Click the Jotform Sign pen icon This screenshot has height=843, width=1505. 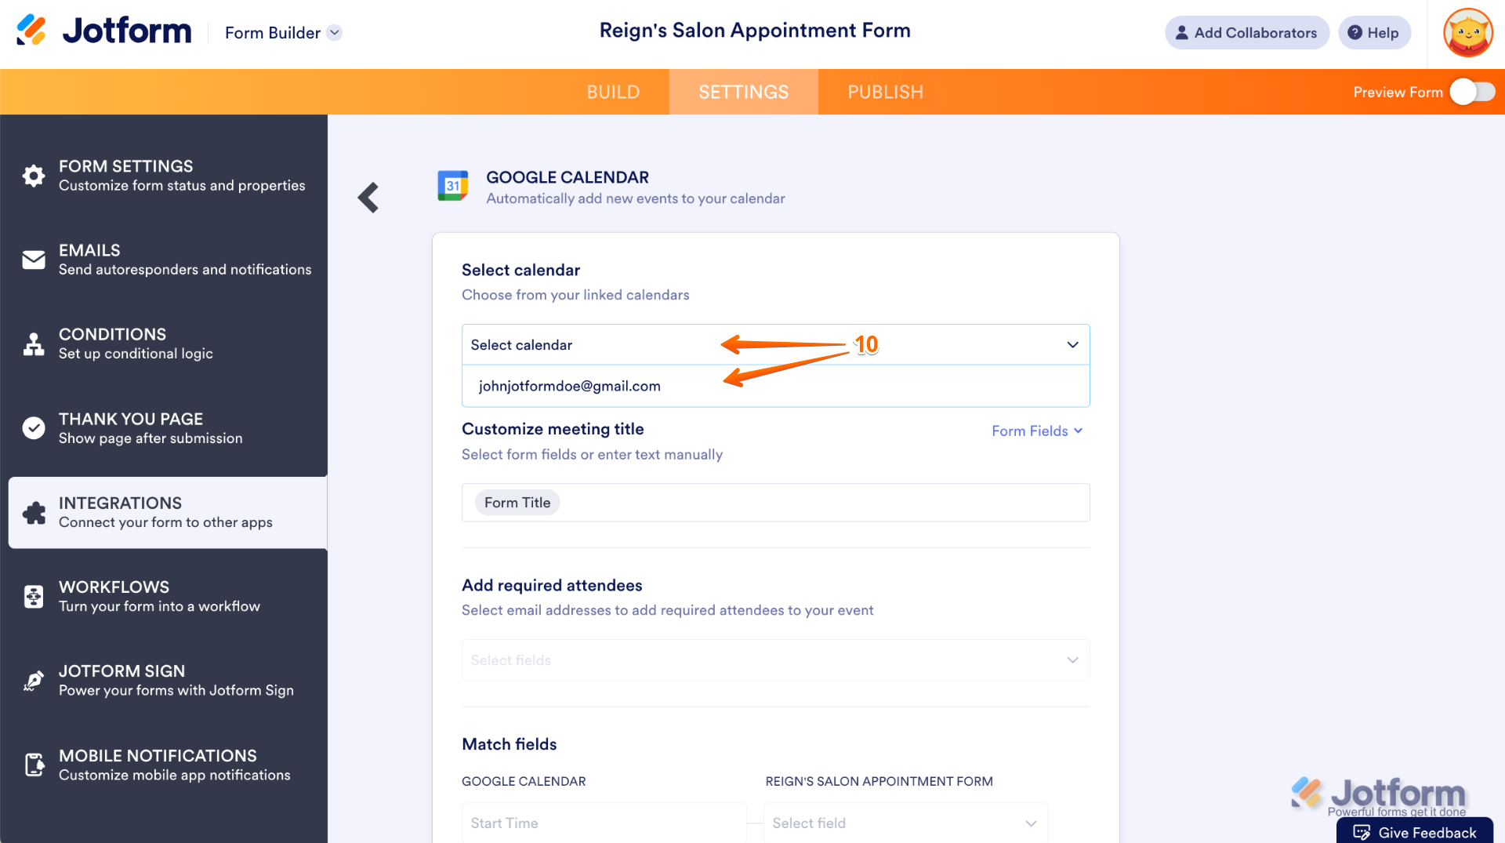pos(33,680)
